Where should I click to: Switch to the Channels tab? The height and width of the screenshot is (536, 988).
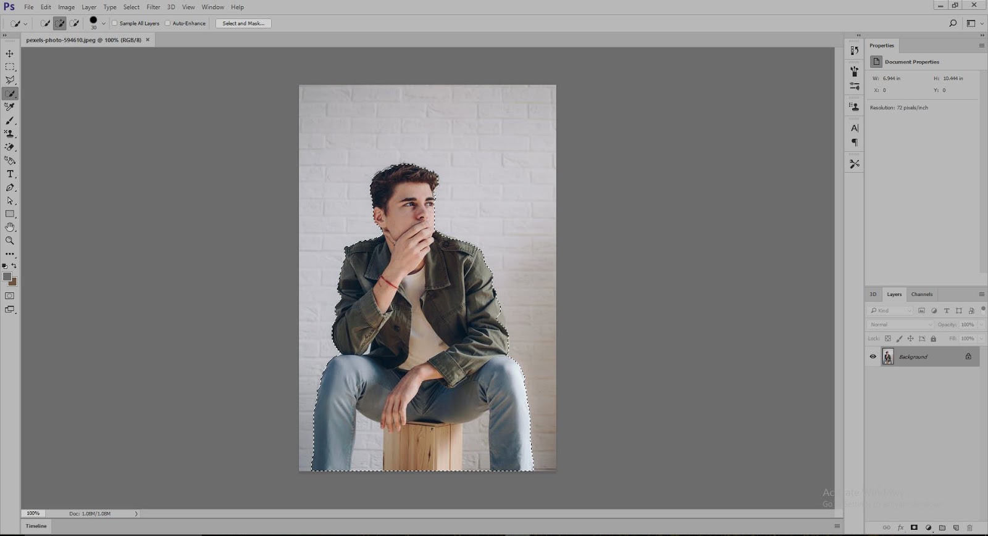point(922,294)
